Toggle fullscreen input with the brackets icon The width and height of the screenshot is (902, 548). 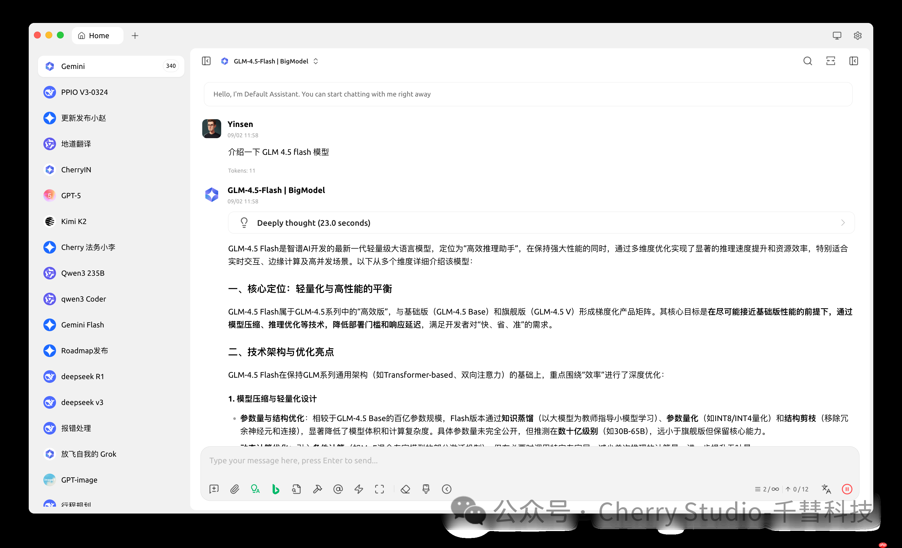380,489
